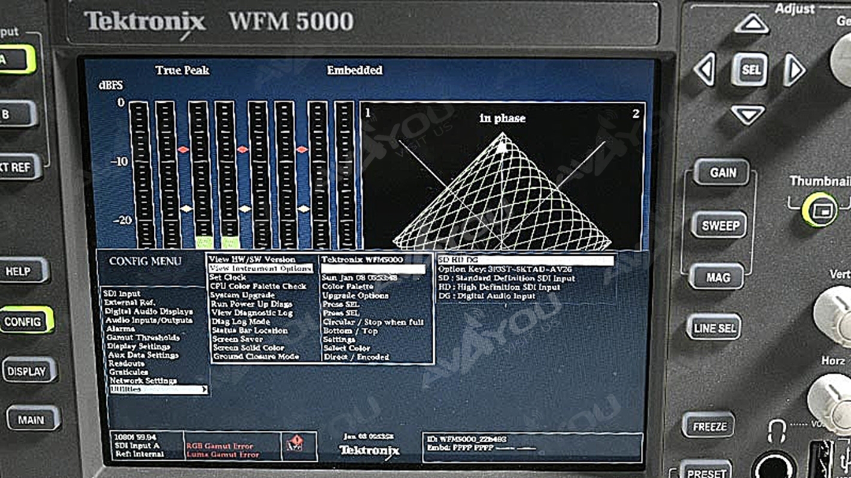851x478 pixels.
Task: Push the down arrow navigation key
Action: [748, 114]
